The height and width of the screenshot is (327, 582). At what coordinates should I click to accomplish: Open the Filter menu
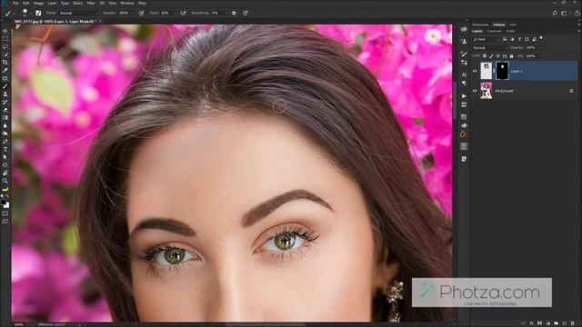pyautogui.click(x=91, y=3)
